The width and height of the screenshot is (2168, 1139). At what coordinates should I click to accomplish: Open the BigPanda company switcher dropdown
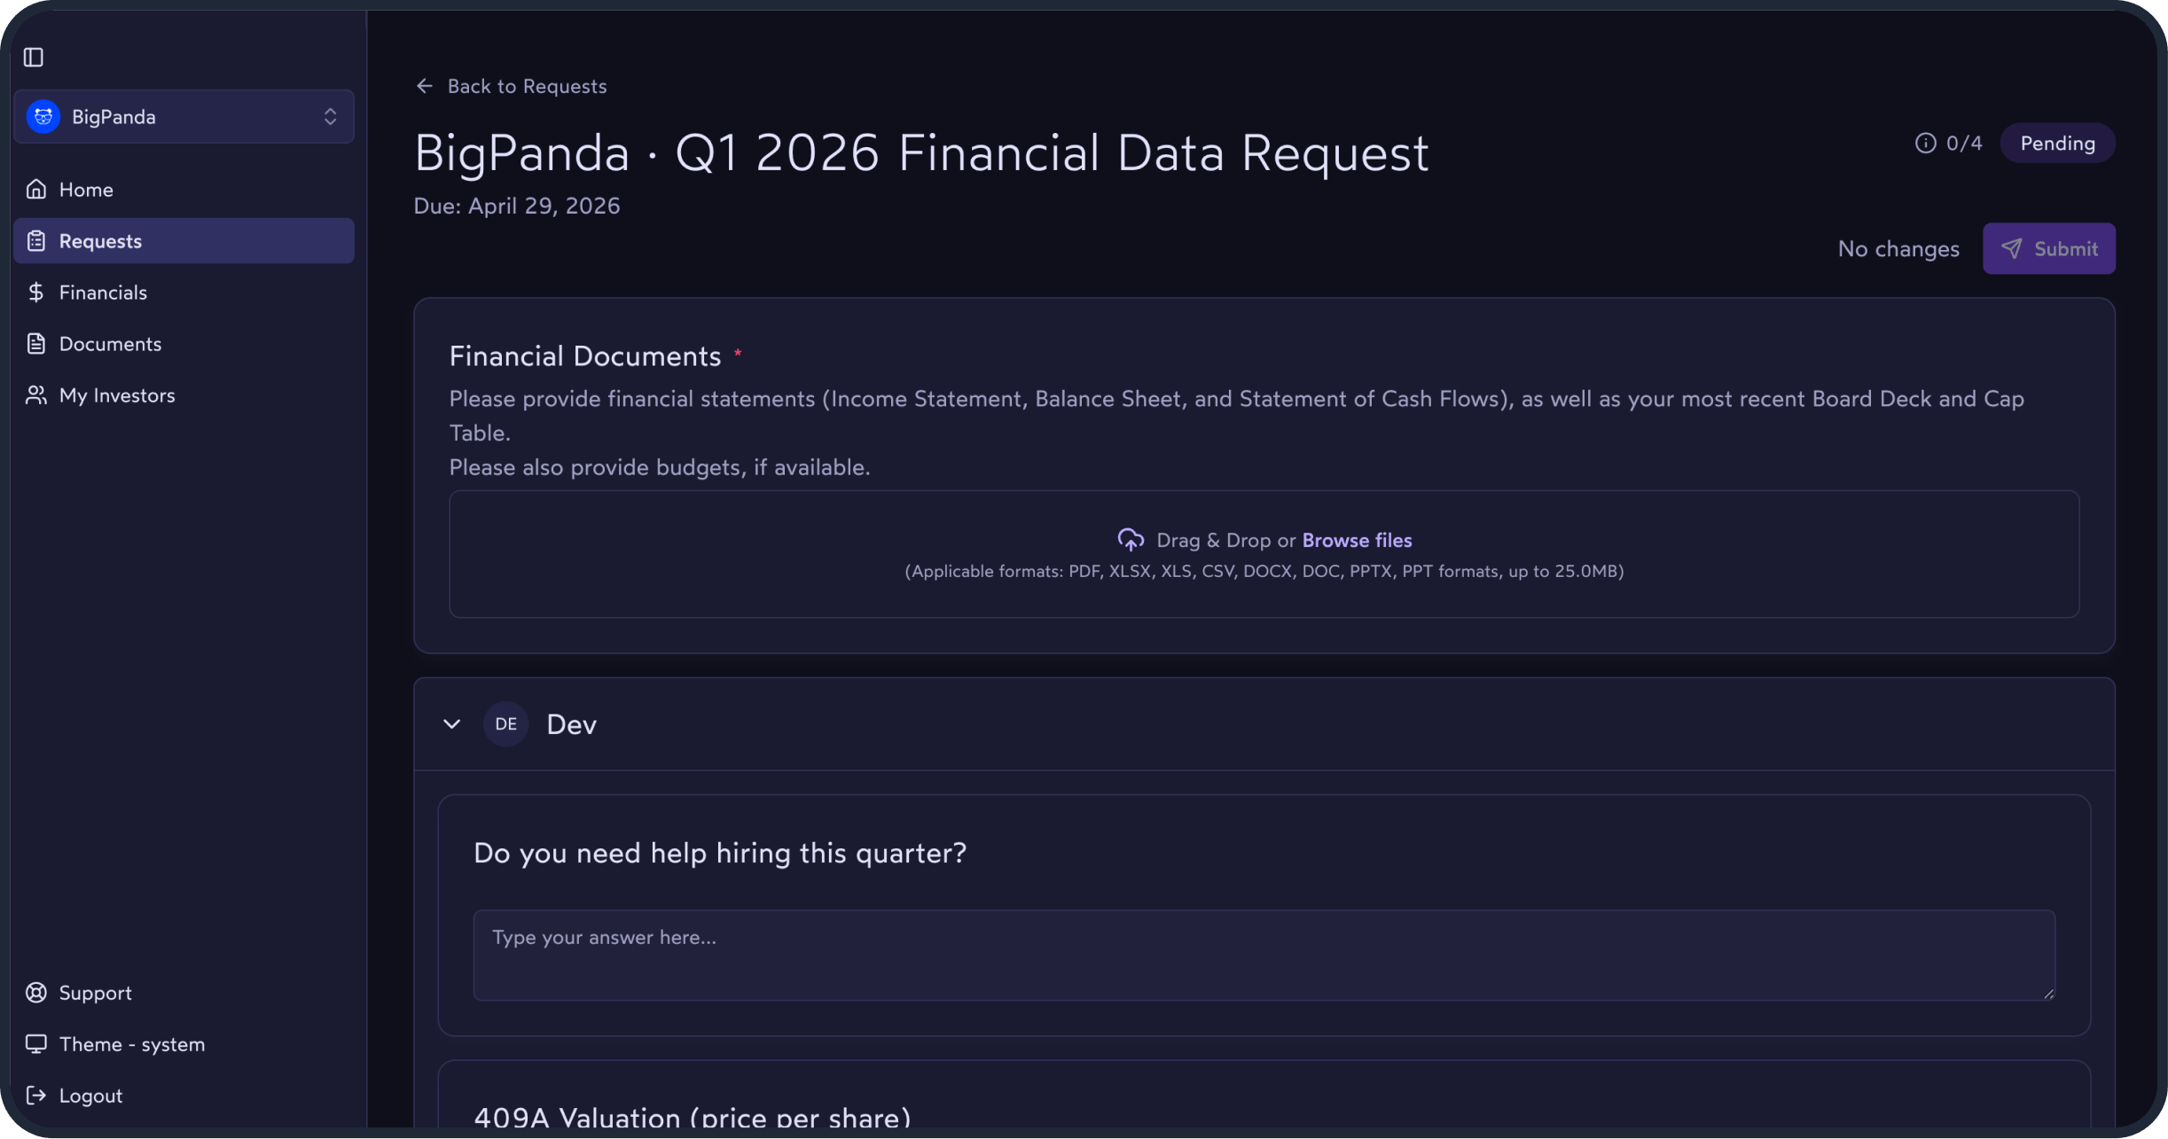[184, 116]
